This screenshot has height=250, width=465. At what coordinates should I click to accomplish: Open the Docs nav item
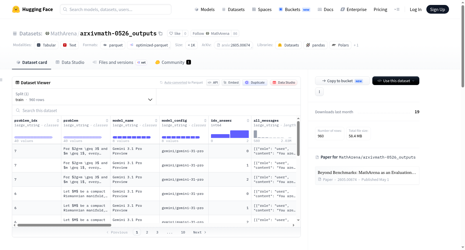click(325, 9)
